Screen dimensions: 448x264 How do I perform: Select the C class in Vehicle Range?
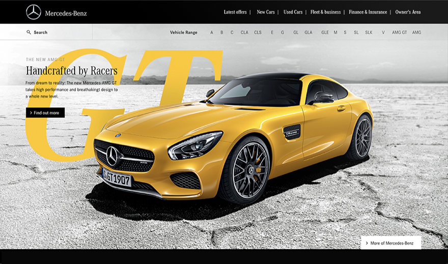point(232,33)
